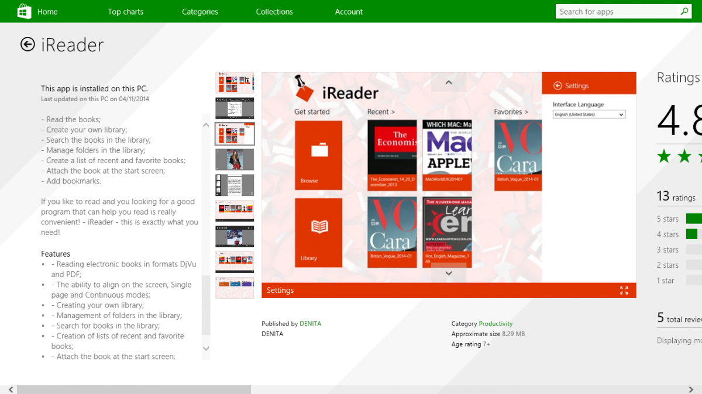
Task: Click the Features heading in the description
Action: (x=56, y=254)
